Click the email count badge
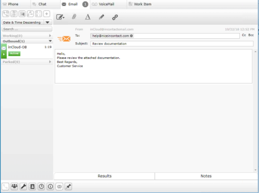Viewport: 259px width, 193px height. click(x=85, y=4)
